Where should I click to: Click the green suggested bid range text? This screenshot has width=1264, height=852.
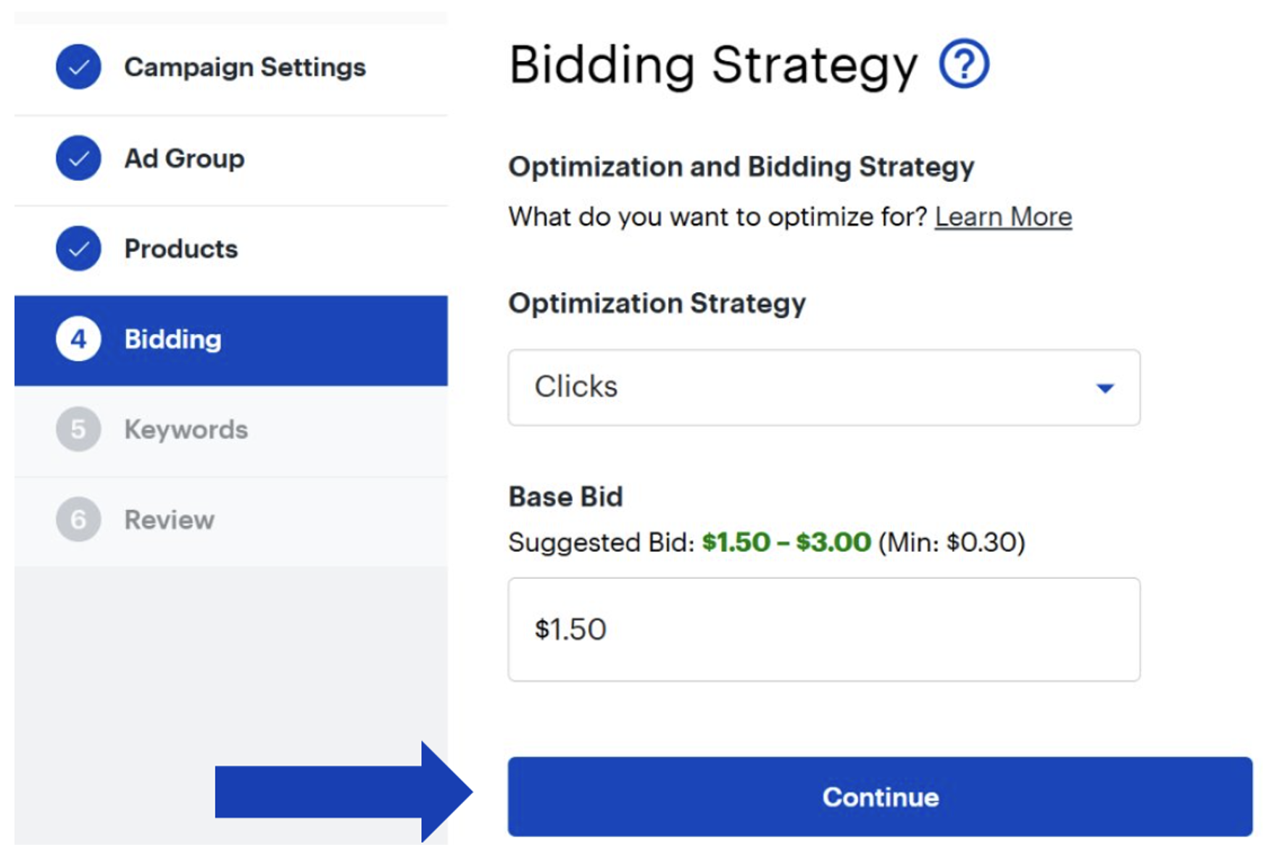pos(786,542)
